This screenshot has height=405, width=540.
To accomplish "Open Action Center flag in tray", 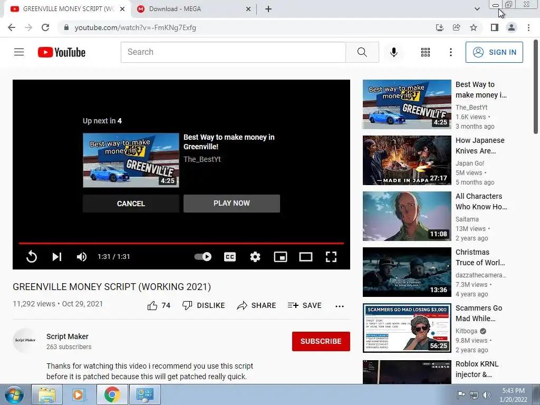I will [461, 394].
